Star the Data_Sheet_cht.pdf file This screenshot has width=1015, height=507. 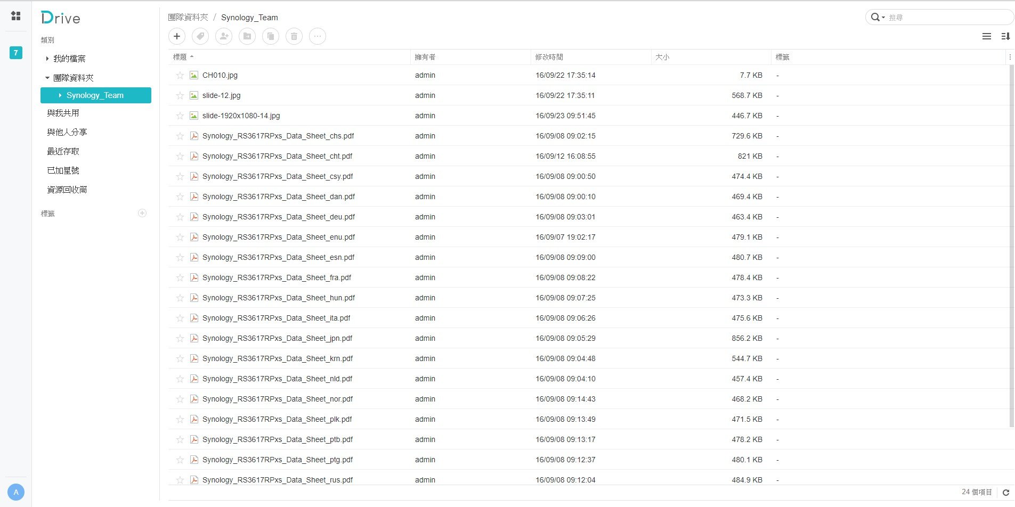tap(180, 156)
